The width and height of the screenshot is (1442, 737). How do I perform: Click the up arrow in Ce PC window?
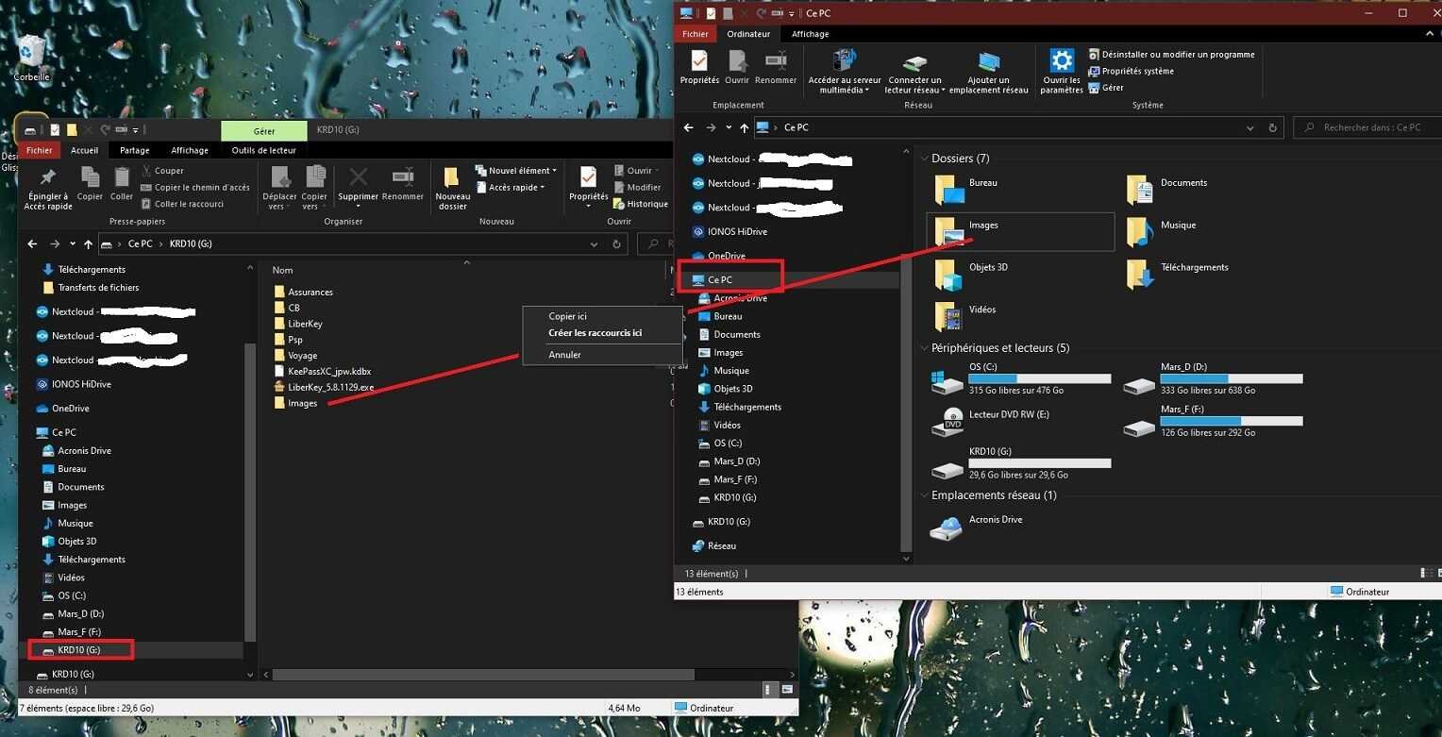[745, 127]
